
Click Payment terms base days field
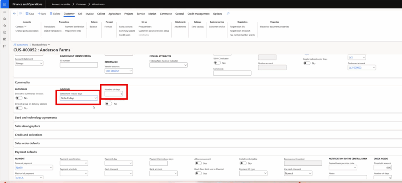point(159,163)
